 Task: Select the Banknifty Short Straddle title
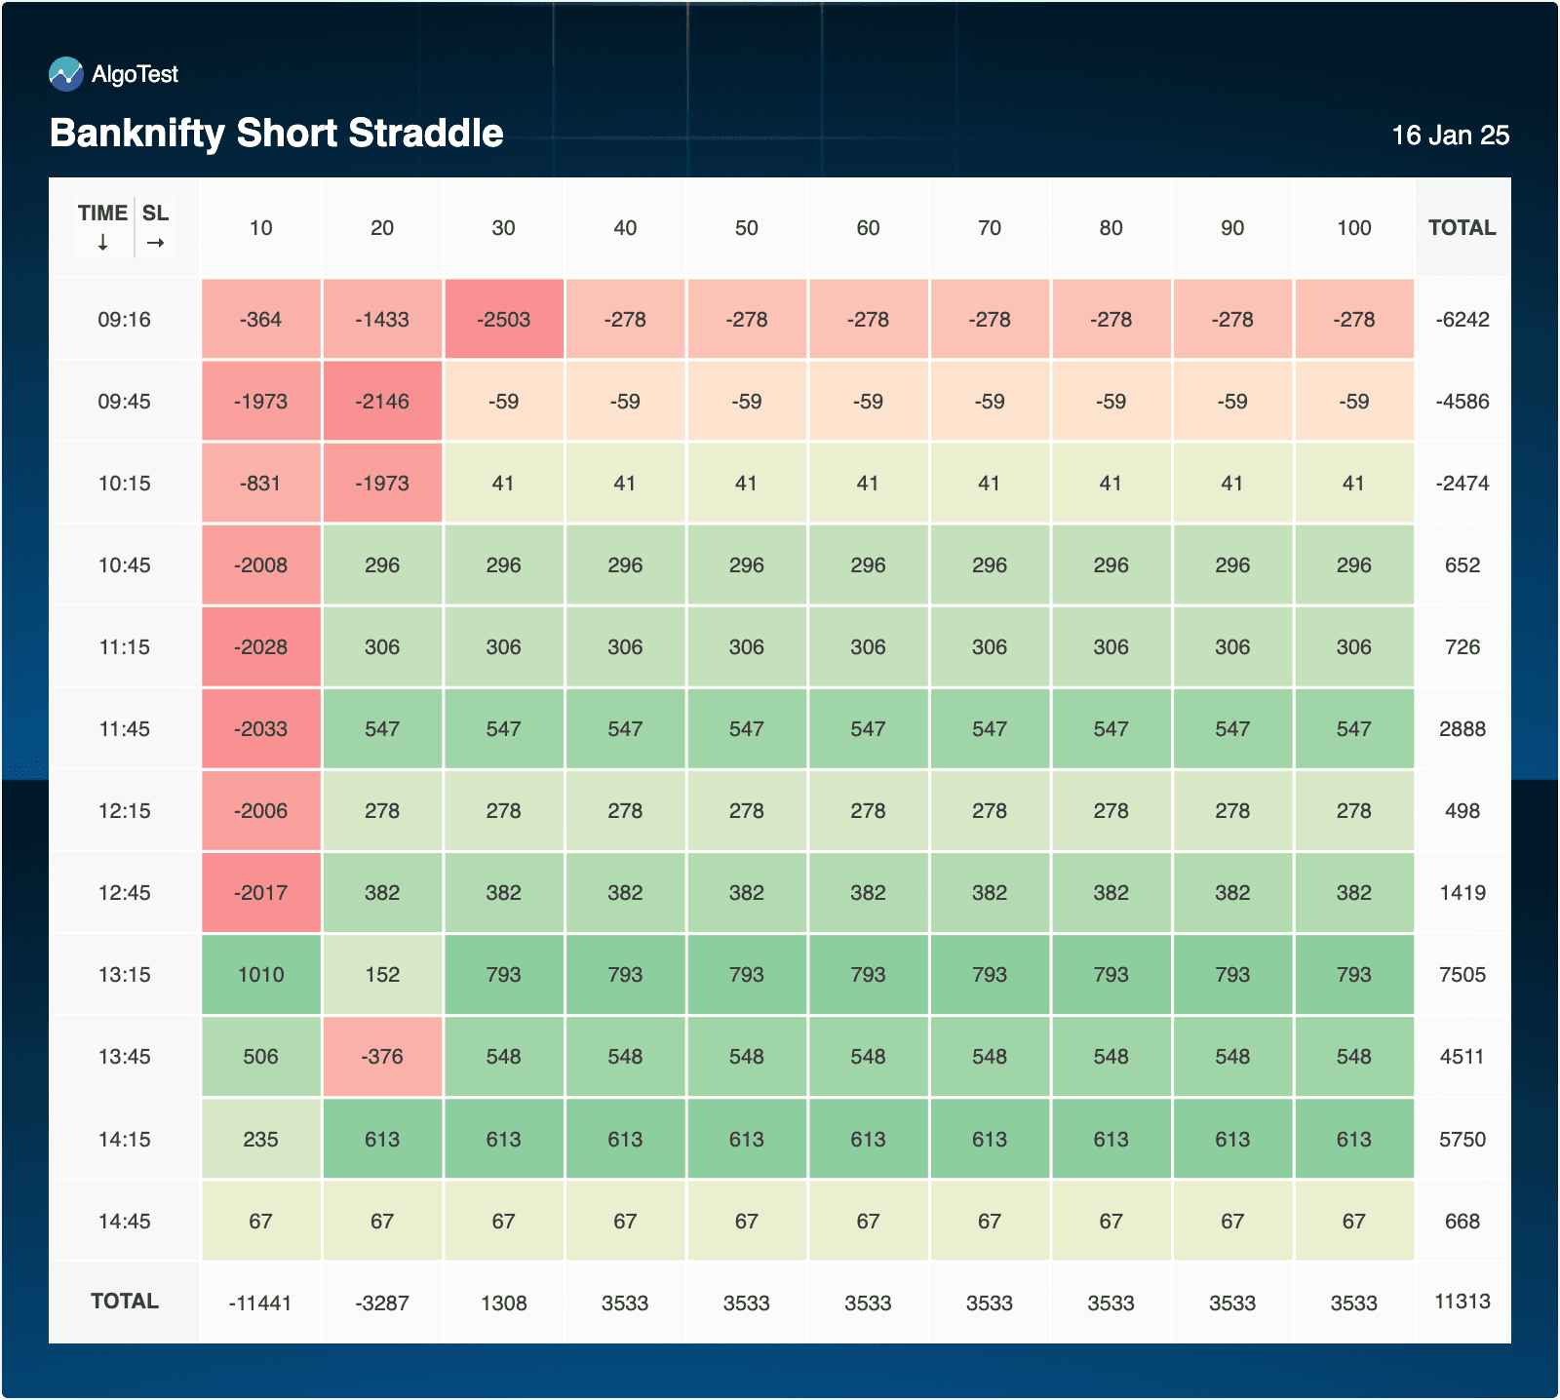click(x=276, y=134)
